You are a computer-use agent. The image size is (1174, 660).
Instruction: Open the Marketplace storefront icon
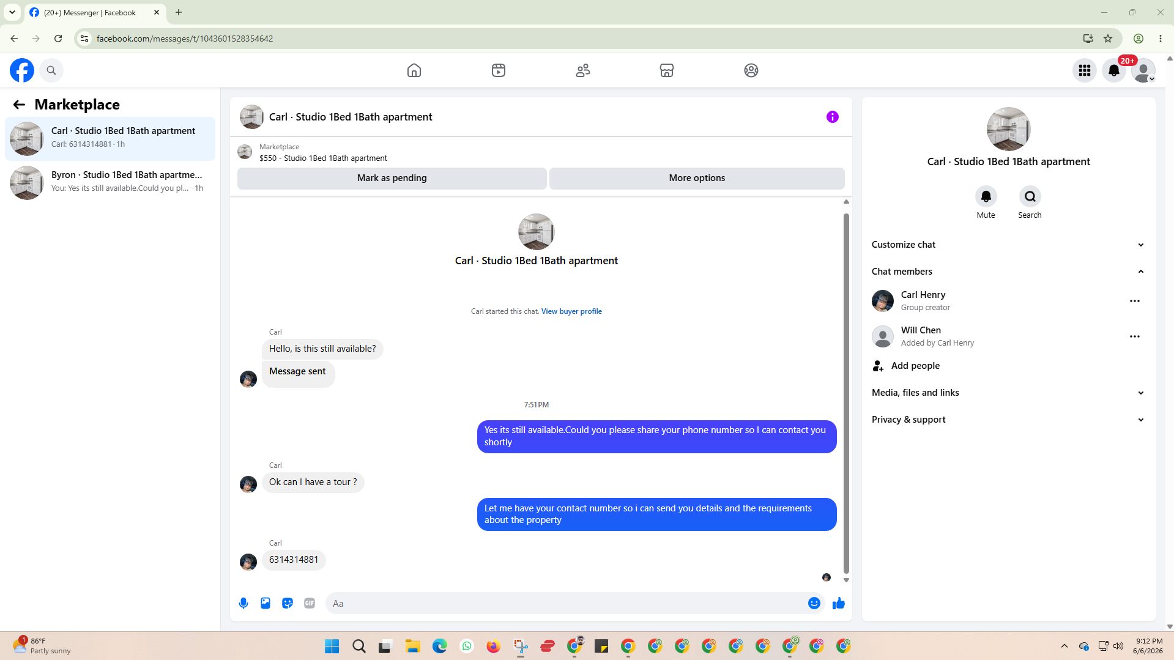click(x=667, y=70)
